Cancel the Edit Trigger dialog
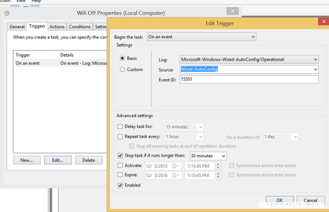 point(311,200)
